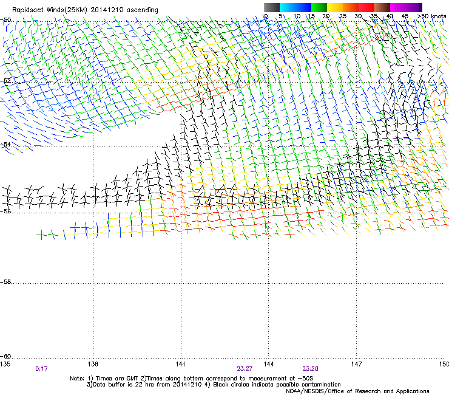Click the brown 35-40 knots legend segment
Viewport: 449px width, 395px height.
pyautogui.click(x=382, y=7)
